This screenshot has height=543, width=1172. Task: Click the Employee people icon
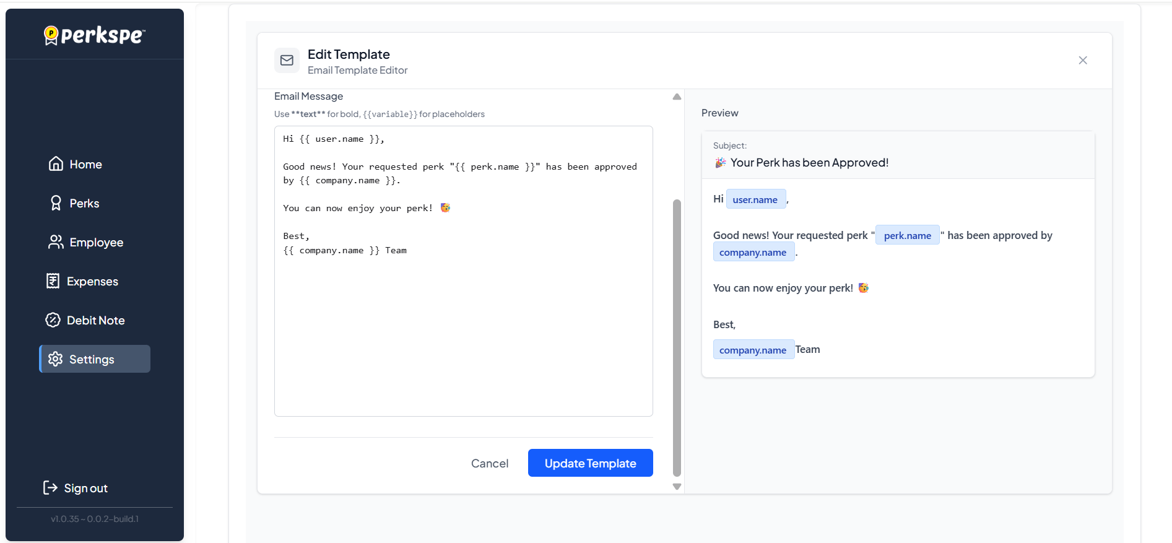coord(56,242)
